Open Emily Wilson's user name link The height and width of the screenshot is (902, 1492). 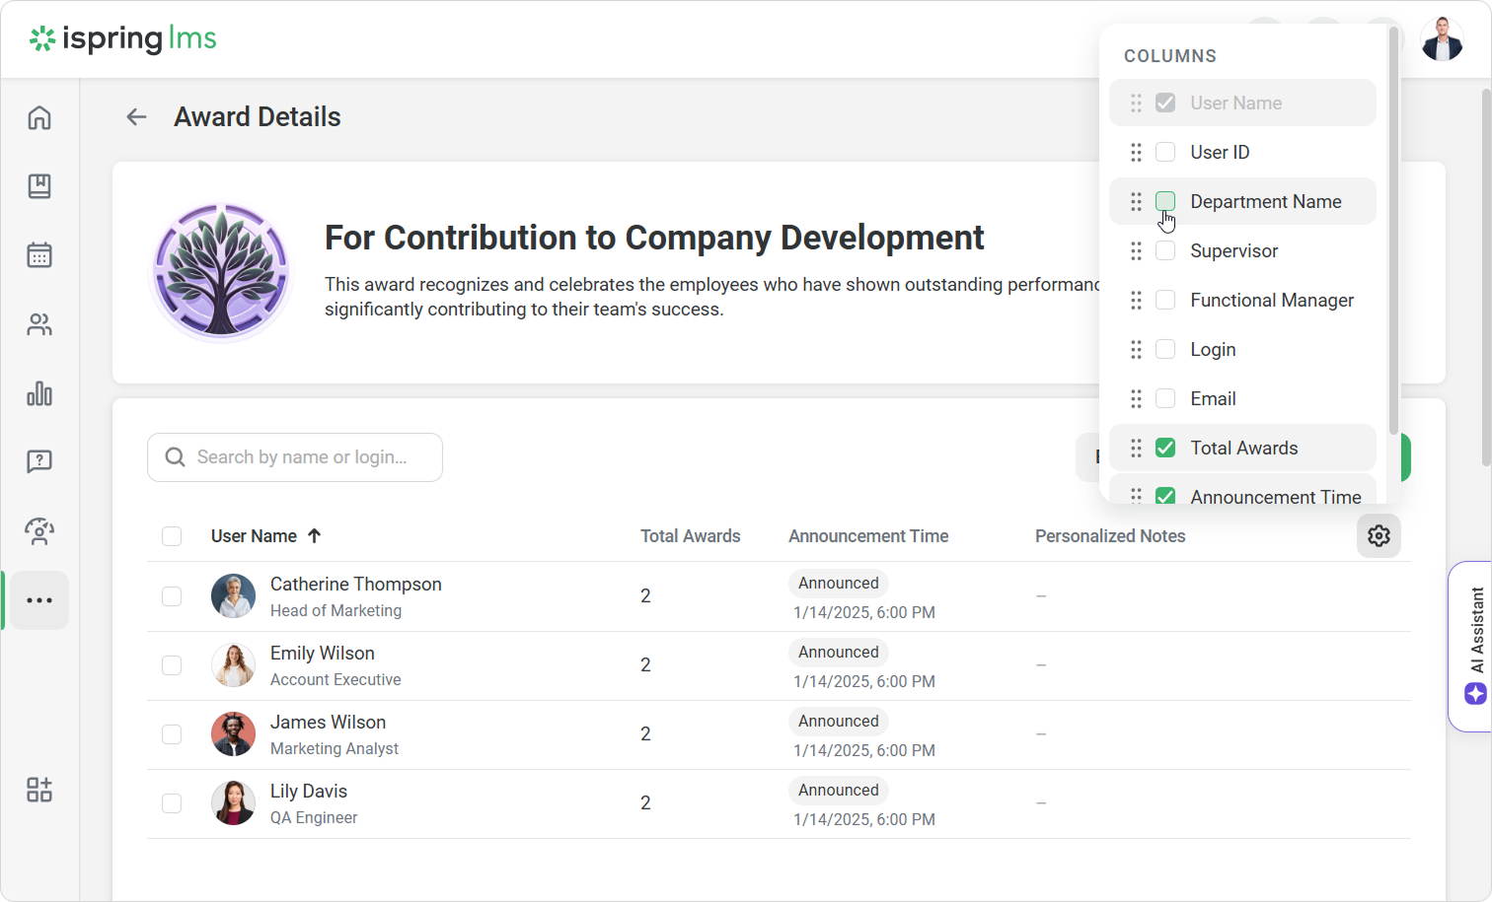(x=322, y=654)
